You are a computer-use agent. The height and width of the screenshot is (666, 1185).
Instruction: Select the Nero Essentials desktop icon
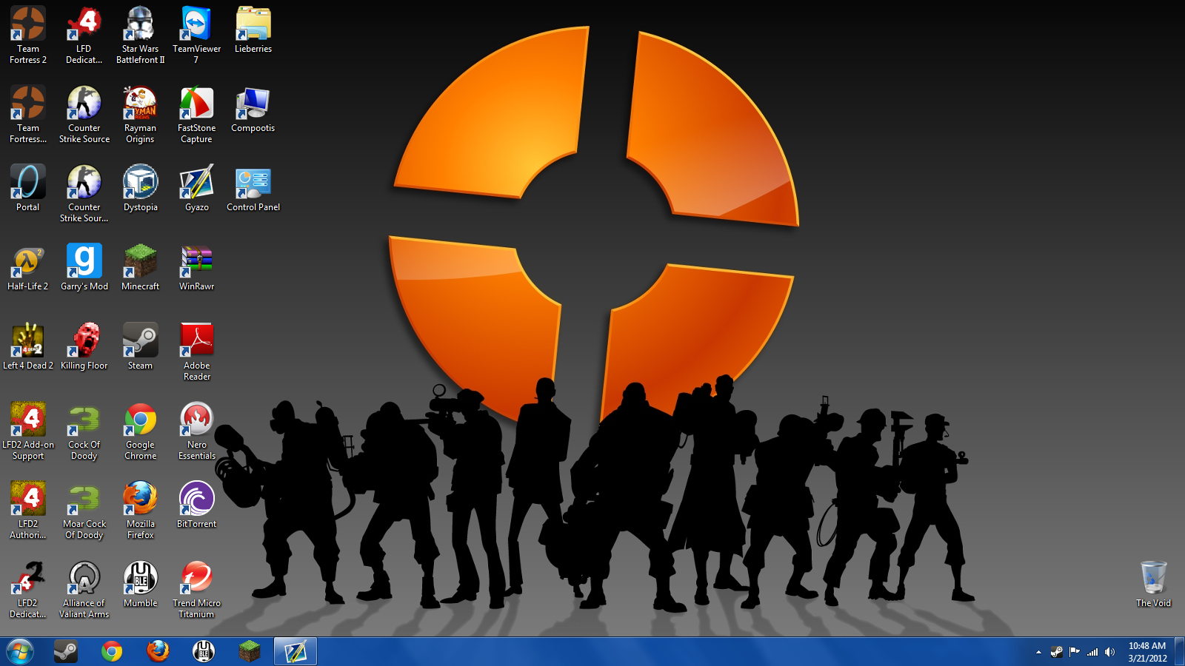point(197,431)
